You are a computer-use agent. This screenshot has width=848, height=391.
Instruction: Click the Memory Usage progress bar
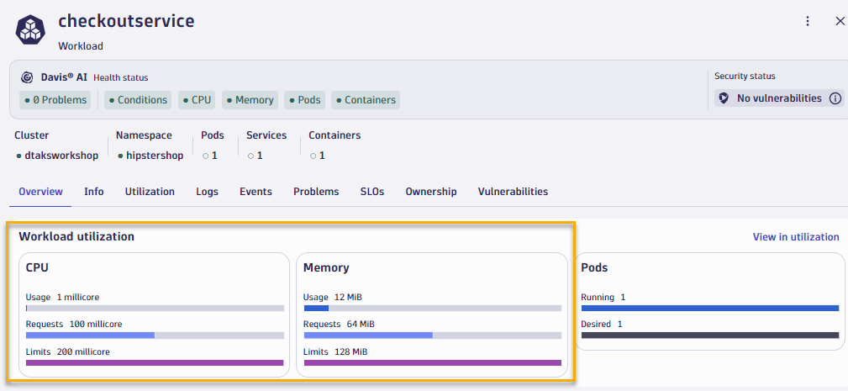[432, 309]
